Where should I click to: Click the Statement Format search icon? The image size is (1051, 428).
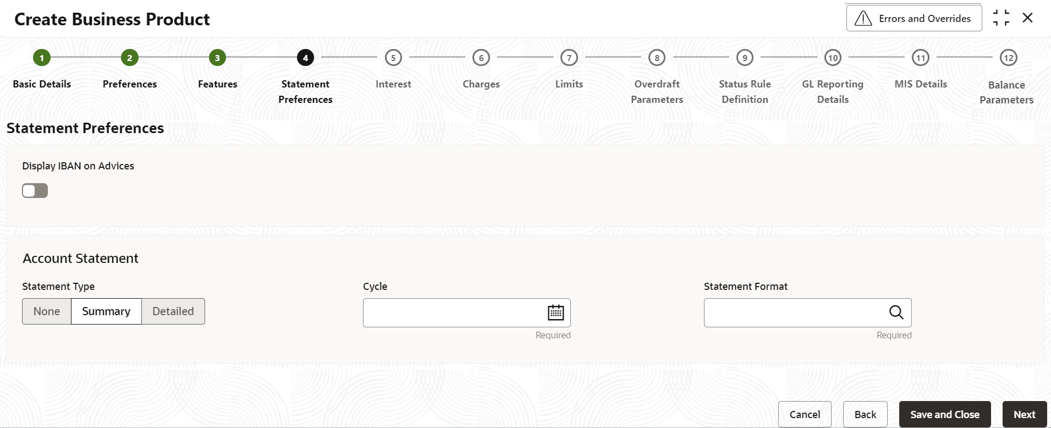click(x=896, y=312)
